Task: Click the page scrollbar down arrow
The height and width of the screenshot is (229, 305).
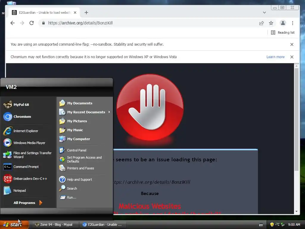Action: [296, 211]
